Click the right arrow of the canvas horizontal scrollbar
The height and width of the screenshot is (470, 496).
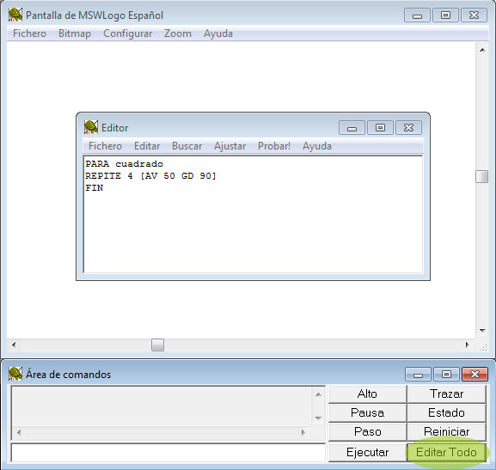coord(468,345)
